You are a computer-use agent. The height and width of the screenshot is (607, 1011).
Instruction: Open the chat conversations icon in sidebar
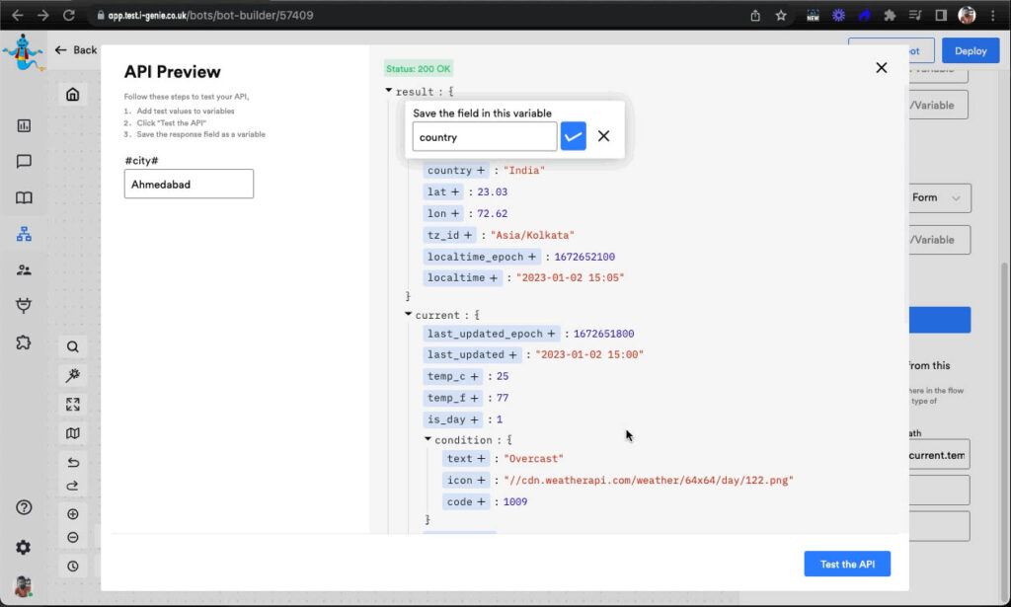(24, 162)
